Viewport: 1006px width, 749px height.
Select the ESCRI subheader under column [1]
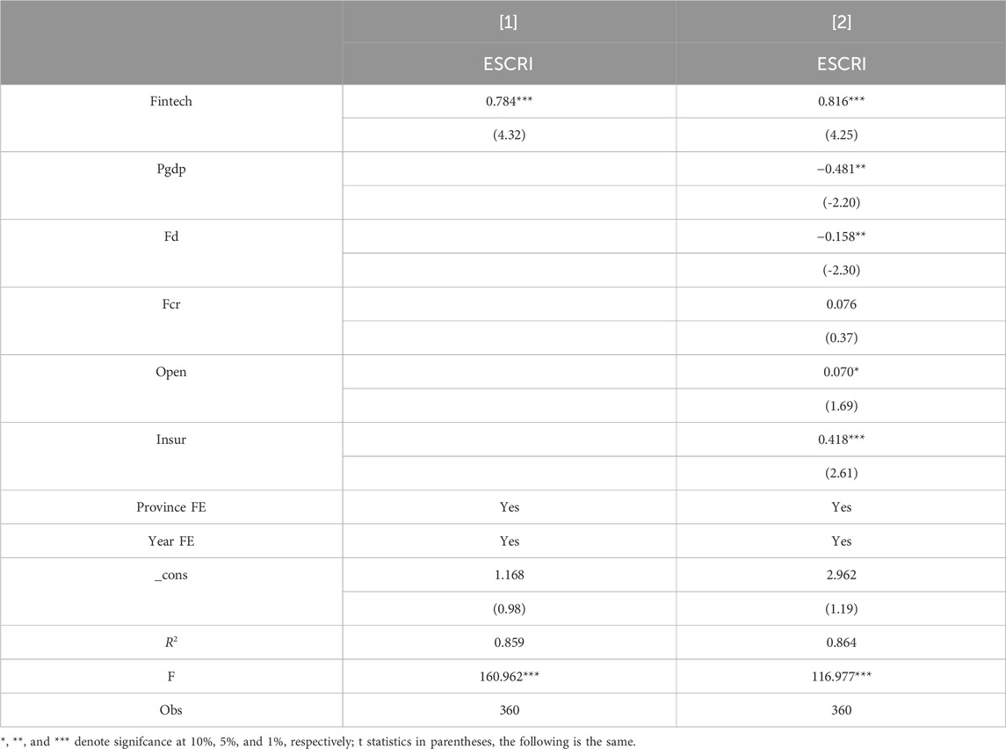pyautogui.click(x=509, y=63)
